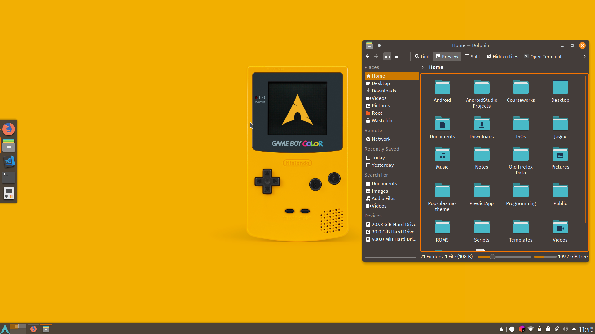The image size is (595, 334).
Task: Expand the toolbar overflow chevron
Action: [584, 56]
